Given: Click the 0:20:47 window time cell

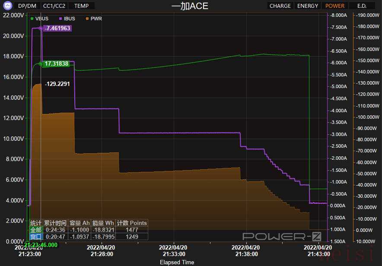Looking at the screenshot, I should (55, 237).
